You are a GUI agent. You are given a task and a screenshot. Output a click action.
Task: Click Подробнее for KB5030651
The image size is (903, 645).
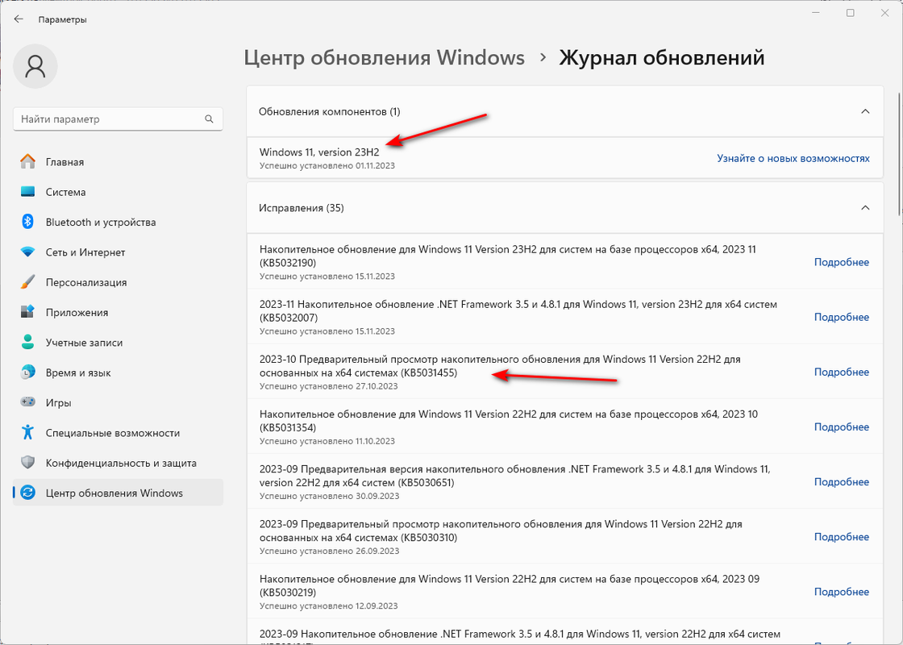pos(842,481)
